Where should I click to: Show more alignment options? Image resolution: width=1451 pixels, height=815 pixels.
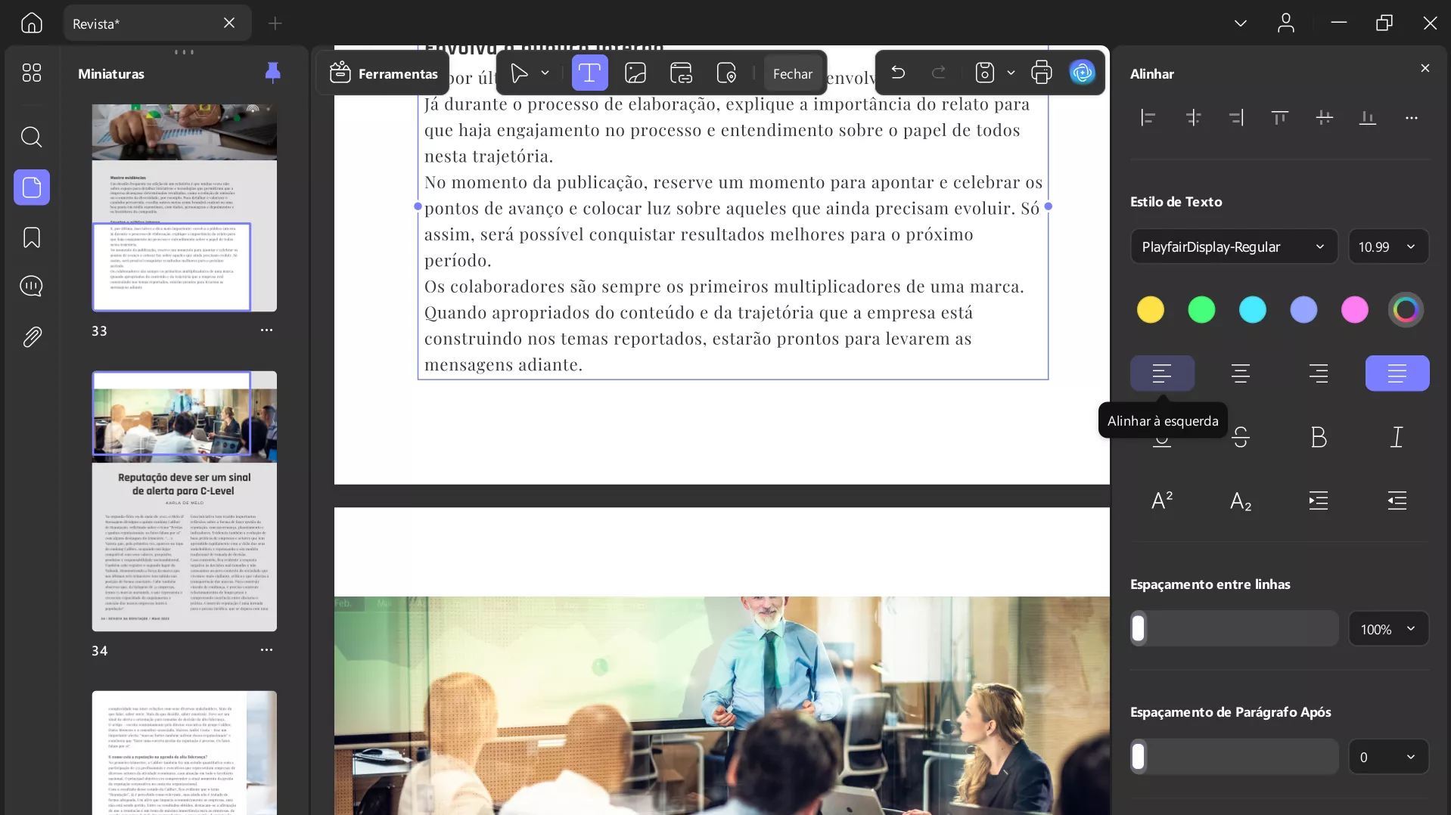[x=1412, y=117]
